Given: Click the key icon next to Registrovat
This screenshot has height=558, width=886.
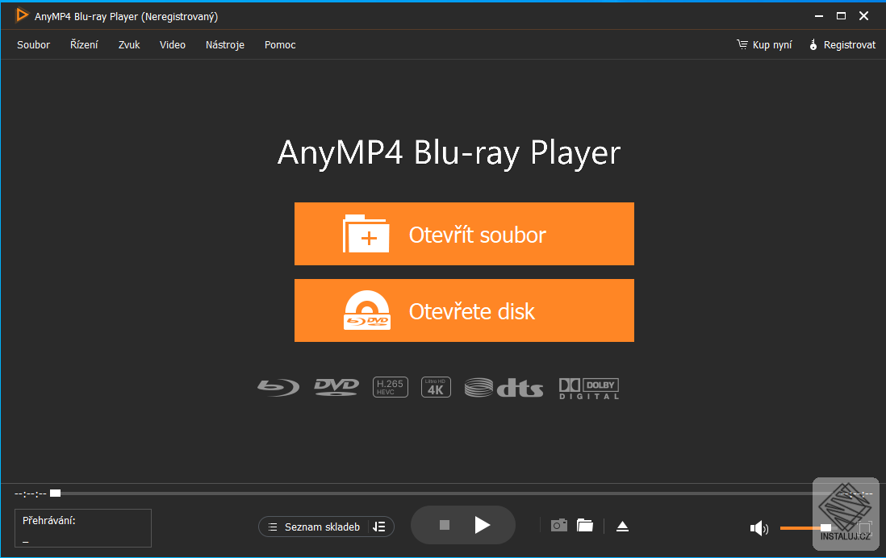Looking at the screenshot, I should (x=813, y=44).
